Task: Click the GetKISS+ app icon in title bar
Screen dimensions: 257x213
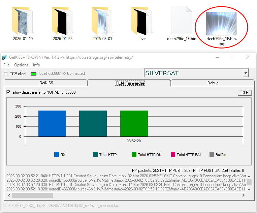Action: 4,57
